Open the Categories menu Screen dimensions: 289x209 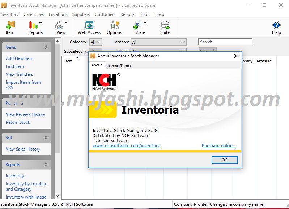34,14
